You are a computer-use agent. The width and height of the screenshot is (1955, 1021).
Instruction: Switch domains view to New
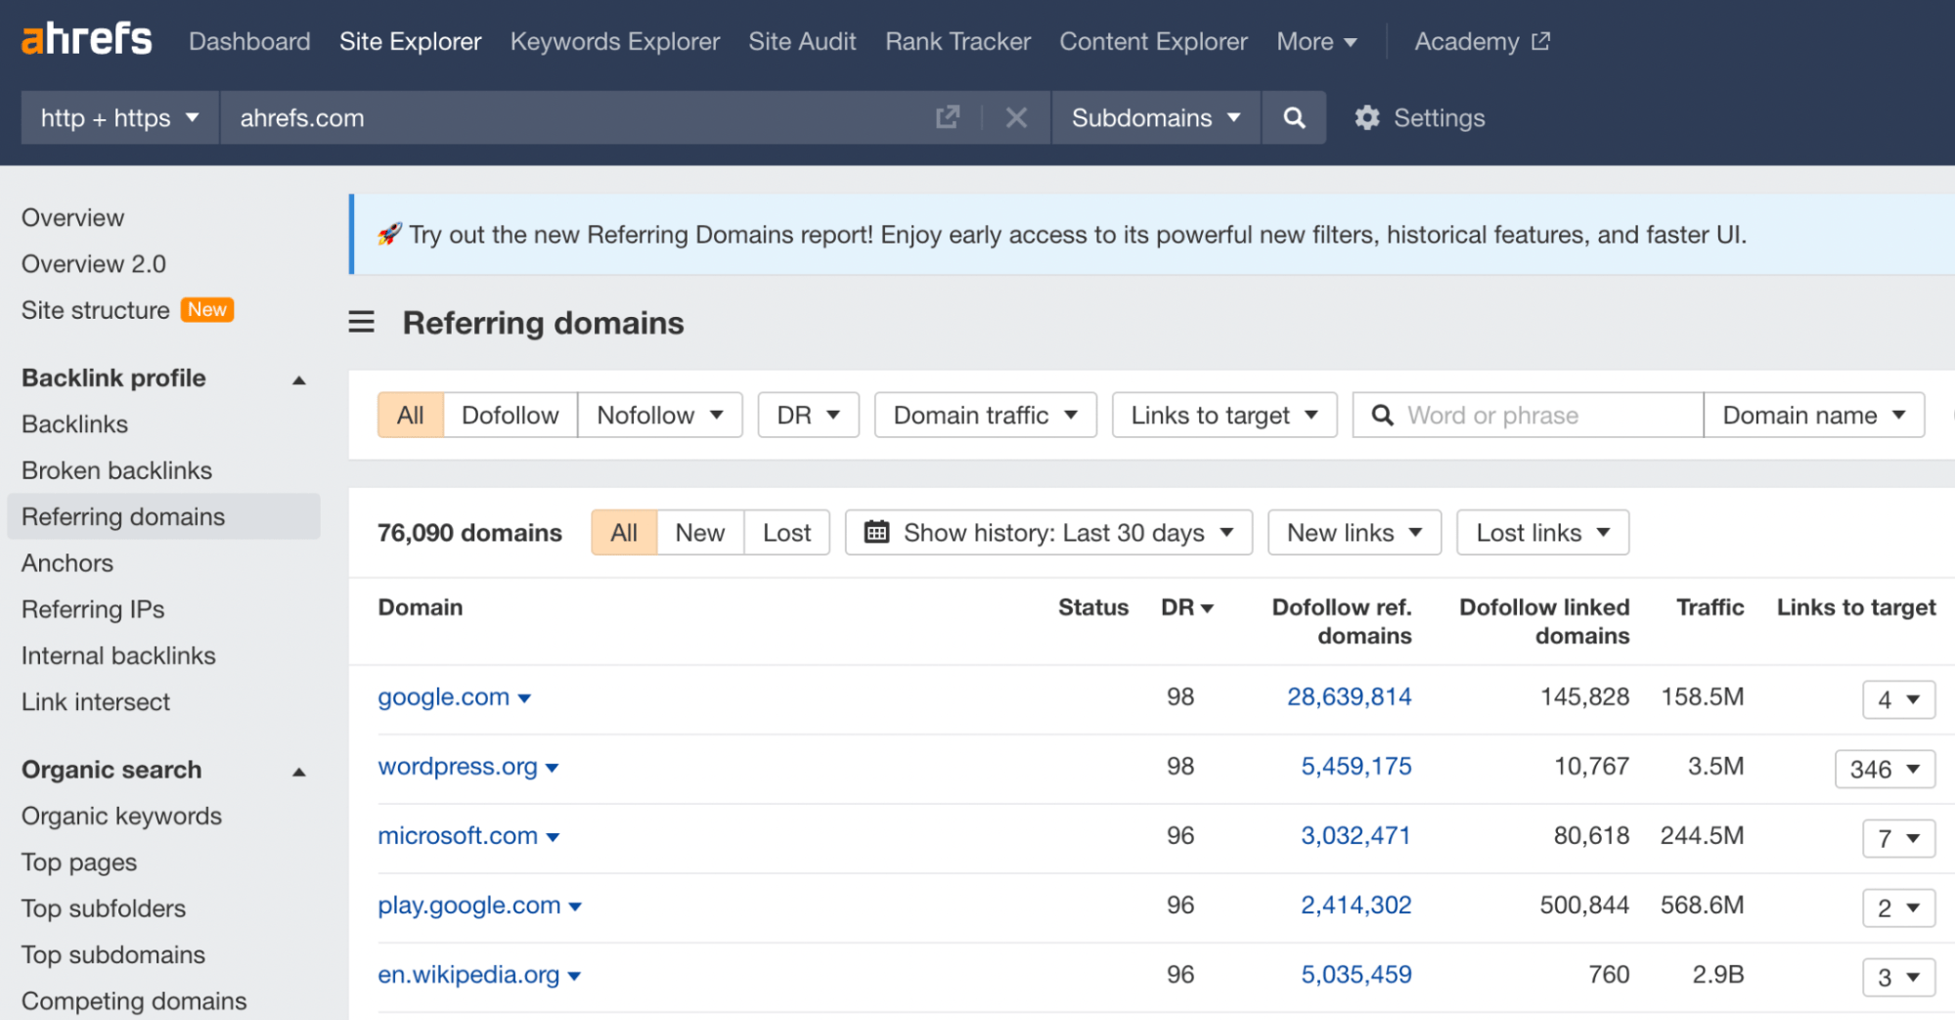699,532
